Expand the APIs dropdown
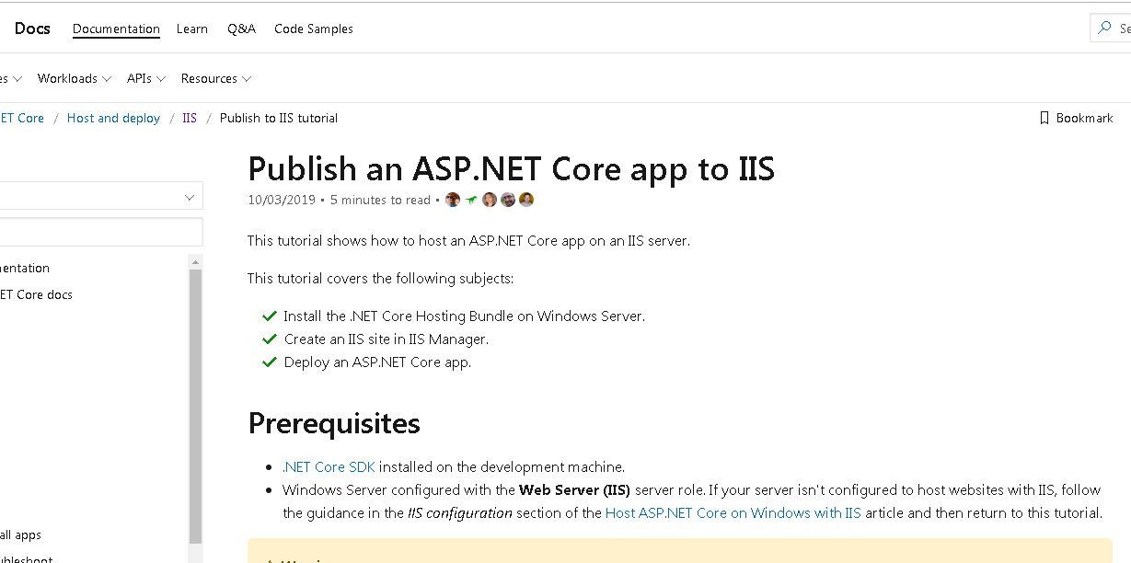 coord(144,78)
